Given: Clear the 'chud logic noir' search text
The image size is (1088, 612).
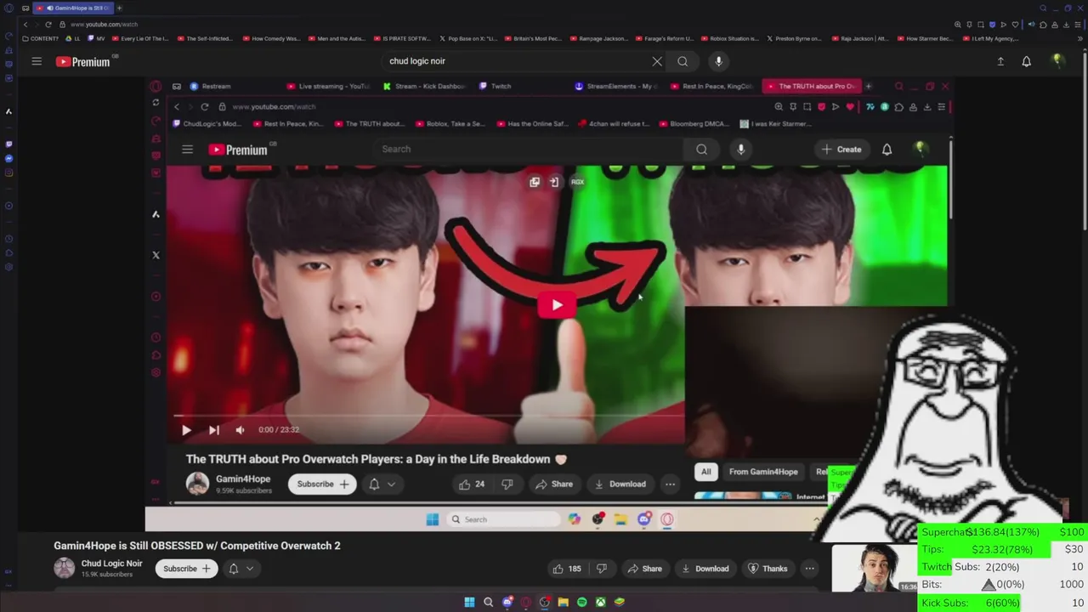Looking at the screenshot, I should coord(657,61).
